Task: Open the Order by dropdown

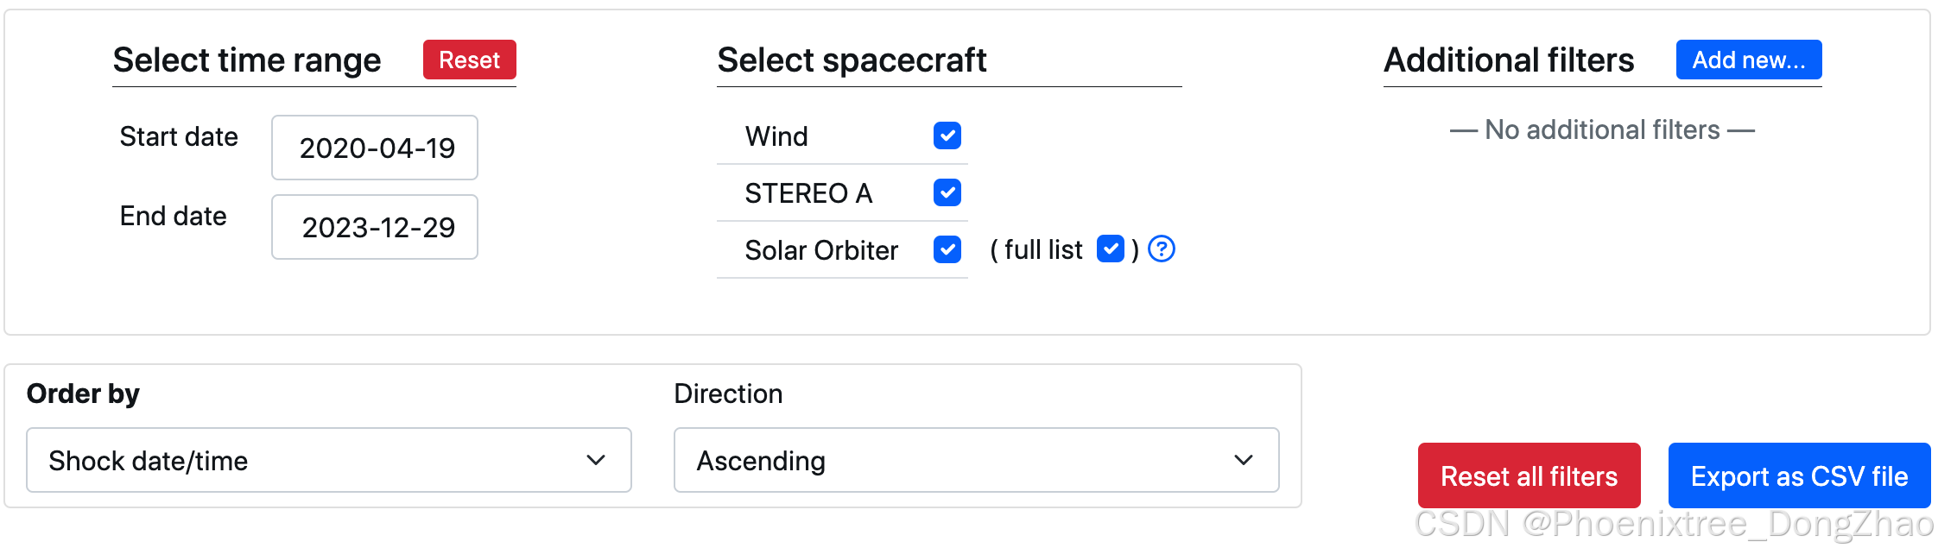Action: tap(328, 460)
